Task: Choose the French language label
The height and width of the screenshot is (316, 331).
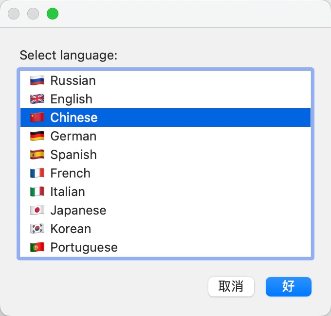Action: pos(70,173)
